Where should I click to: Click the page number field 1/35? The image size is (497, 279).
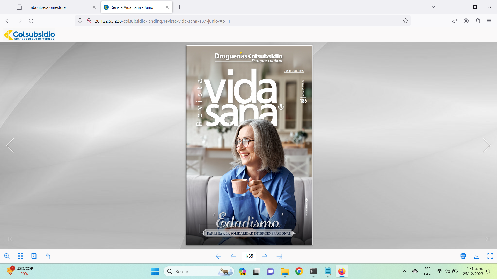point(249,256)
